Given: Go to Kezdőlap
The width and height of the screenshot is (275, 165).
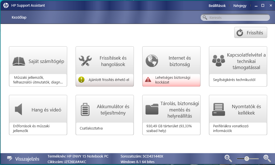Looking at the screenshot, I should [19, 17].
